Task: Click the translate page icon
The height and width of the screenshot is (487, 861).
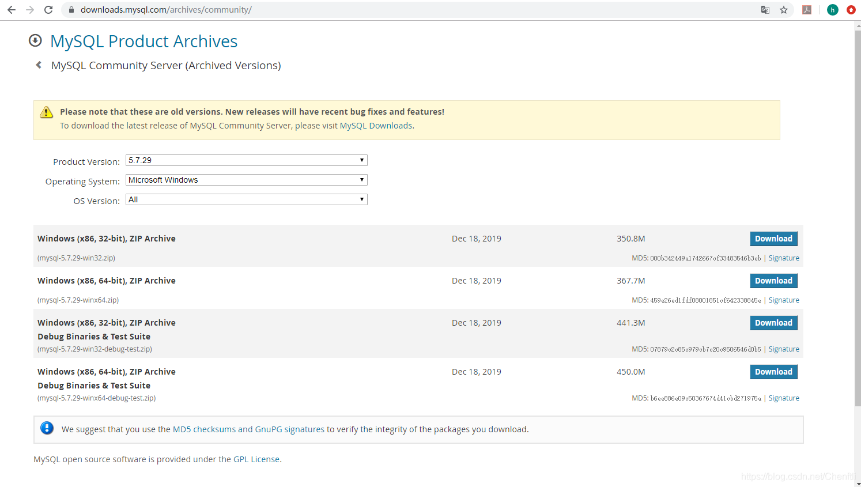Action: 765,10
